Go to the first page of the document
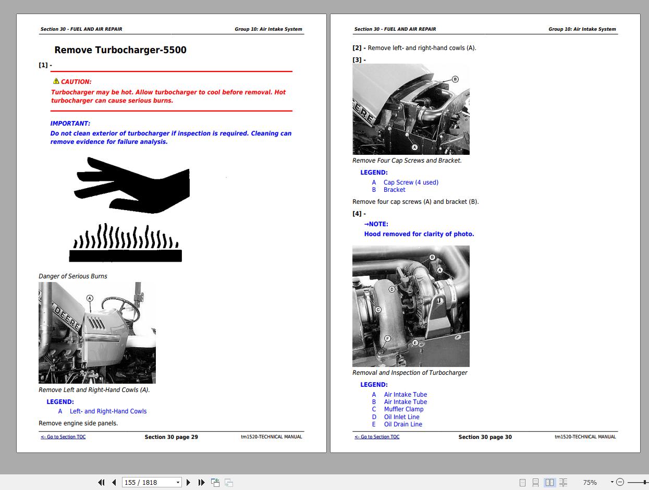This screenshot has width=649, height=490. (x=101, y=483)
